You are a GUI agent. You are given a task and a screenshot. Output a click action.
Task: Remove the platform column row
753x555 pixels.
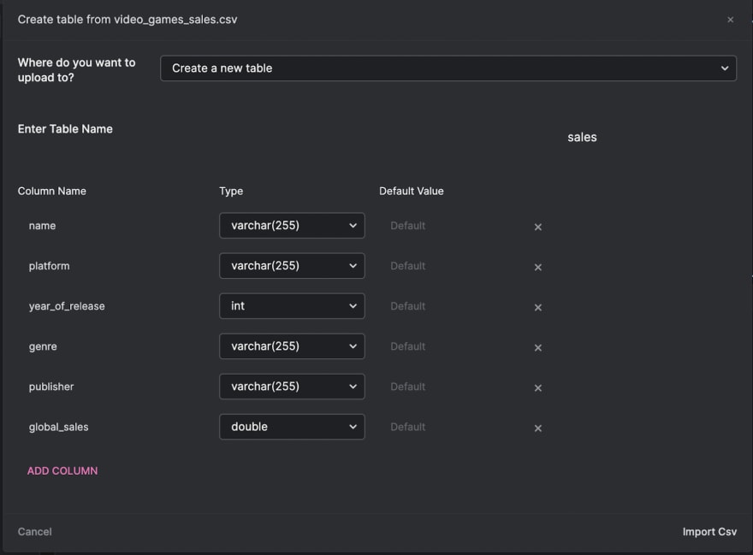pos(538,268)
